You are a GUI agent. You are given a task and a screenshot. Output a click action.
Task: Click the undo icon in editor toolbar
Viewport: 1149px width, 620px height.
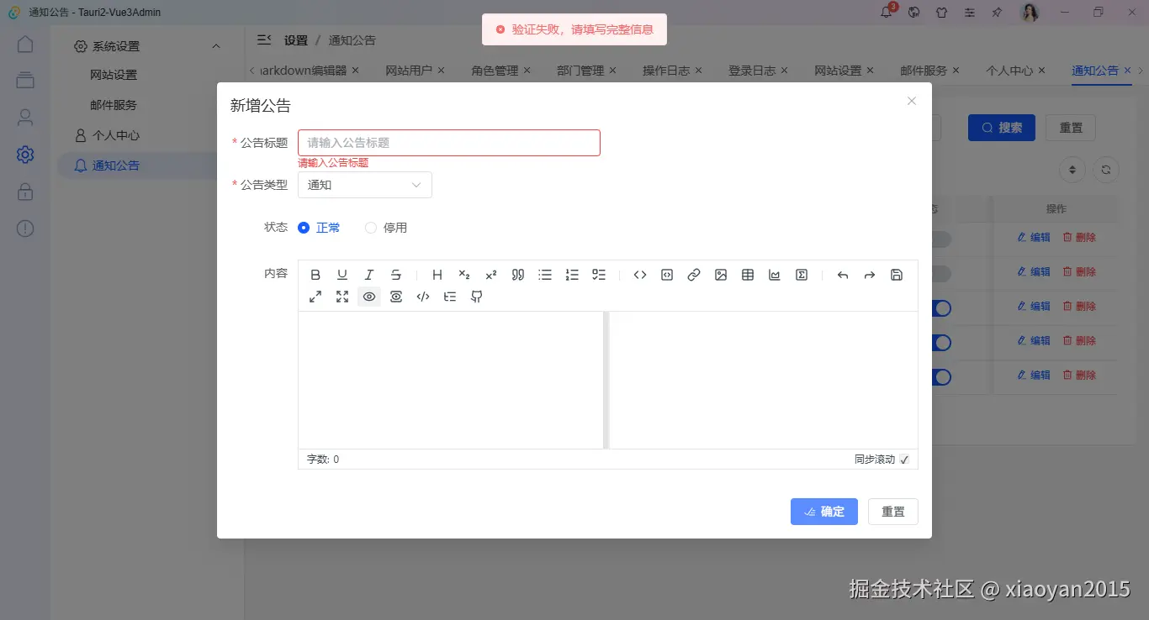(x=842, y=274)
